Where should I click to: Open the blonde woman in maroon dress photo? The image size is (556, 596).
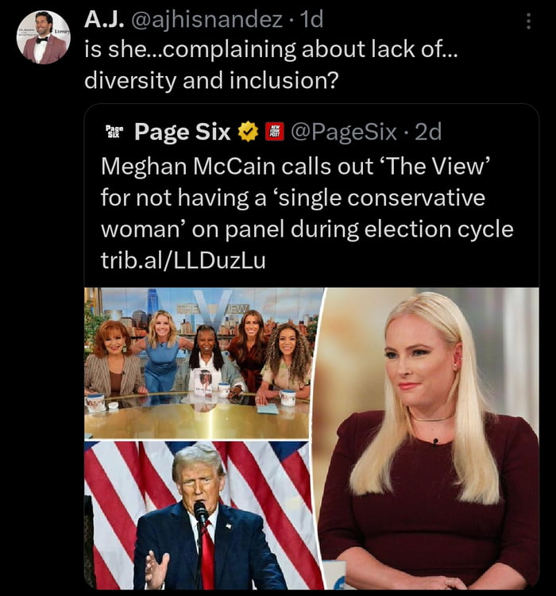(431, 438)
